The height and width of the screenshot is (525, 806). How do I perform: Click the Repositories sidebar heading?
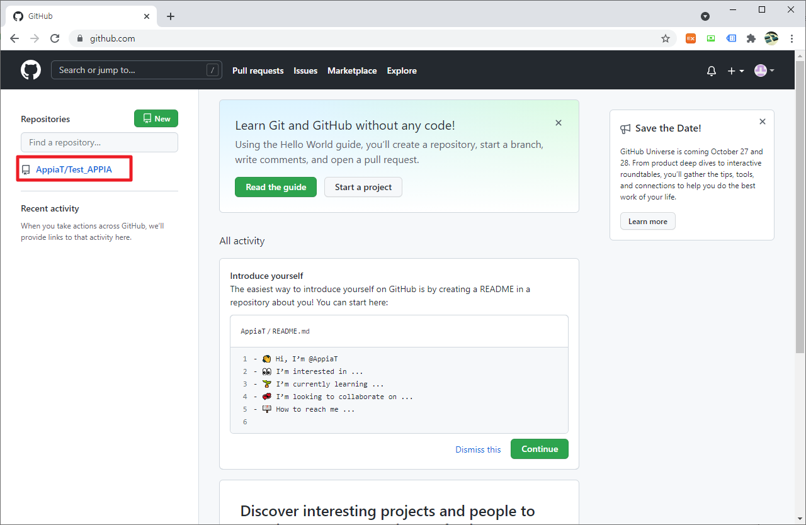(x=45, y=119)
